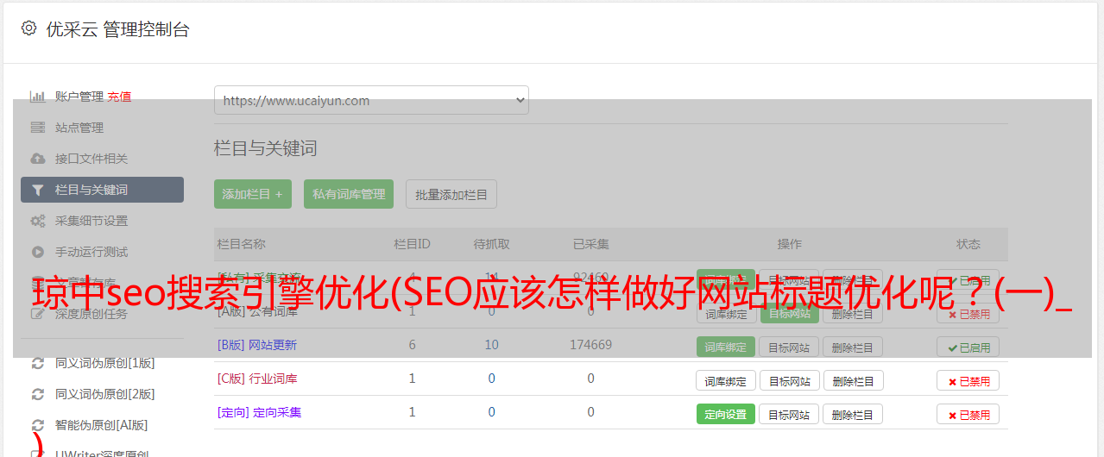Click 词库绑定 in the 网站更新 row
Image resolution: width=1104 pixels, height=457 pixels.
pyautogui.click(x=726, y=347)
